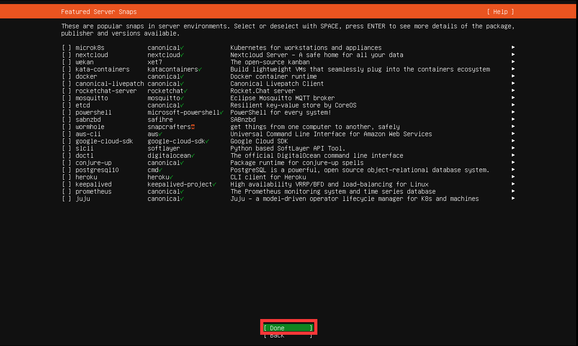This screenshot has height=346, width=578.
Task: Select the microk8s snap checkbox
Action: pos(67,48)
